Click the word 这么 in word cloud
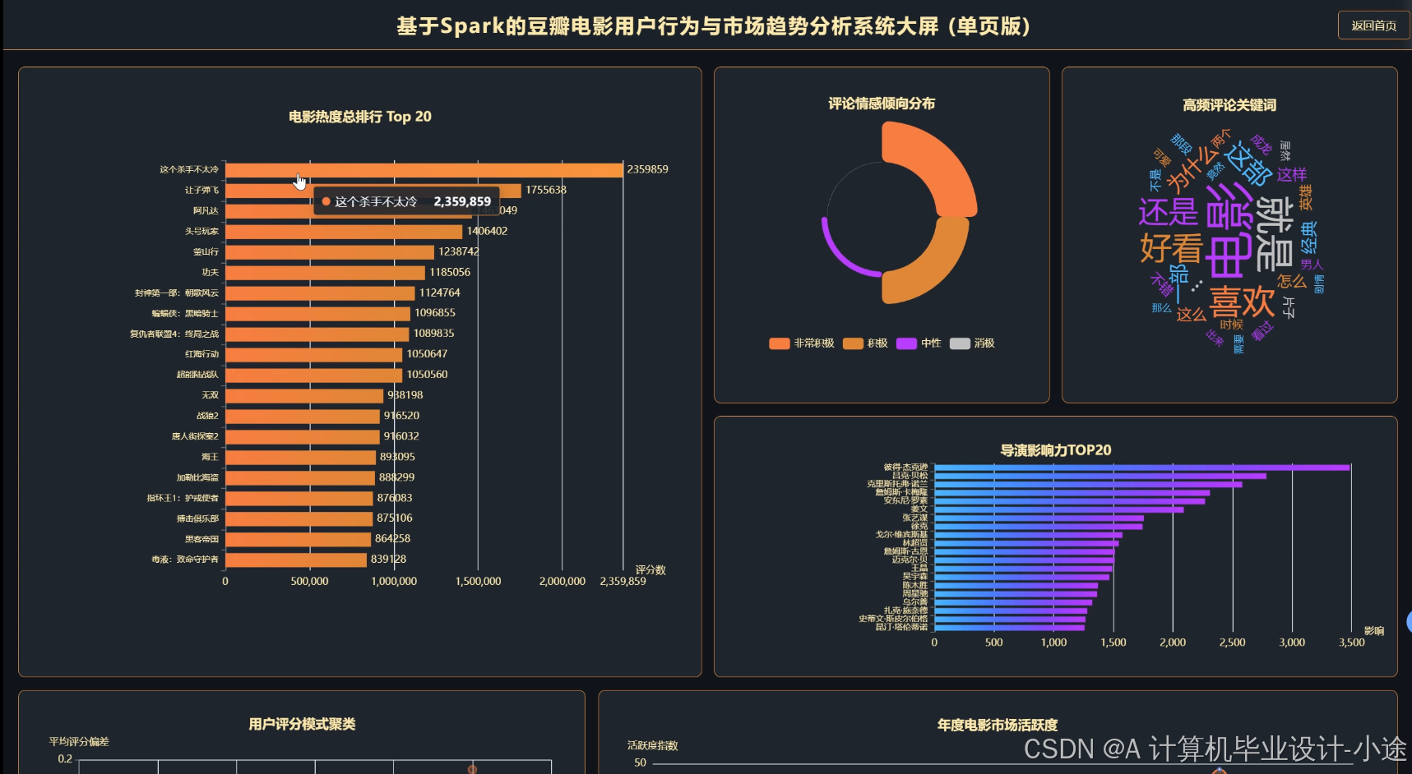1412x774 pixels. coord(1191,314)
